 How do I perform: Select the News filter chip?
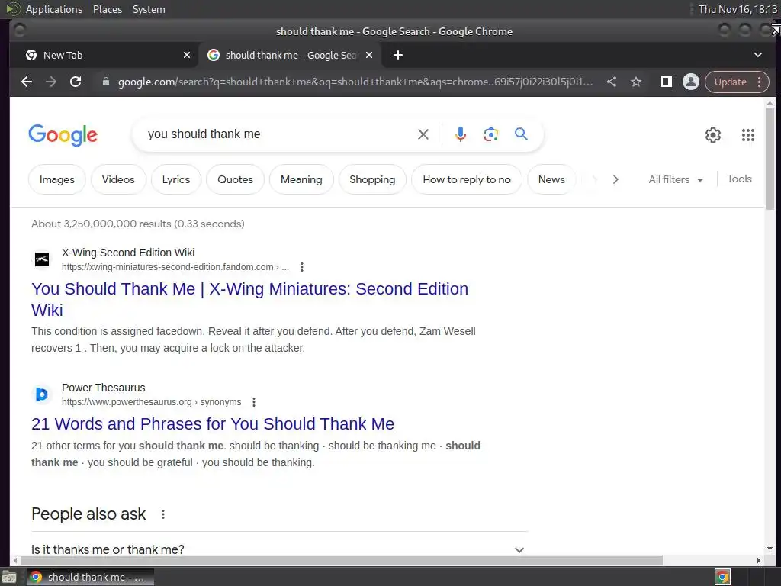tap(551, 179)
